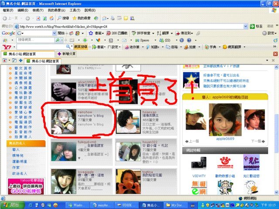The width and height of the screenshot is (279, 209).
Task: Open 拍賣達人 category link
Action: pos(23,137)
